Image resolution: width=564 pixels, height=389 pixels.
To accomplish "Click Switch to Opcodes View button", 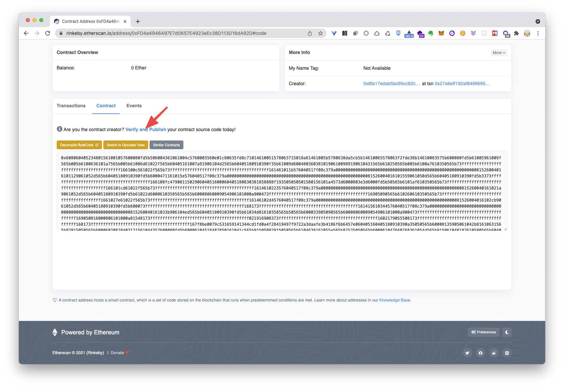I will pyautogui.click(x=126, y=145).
